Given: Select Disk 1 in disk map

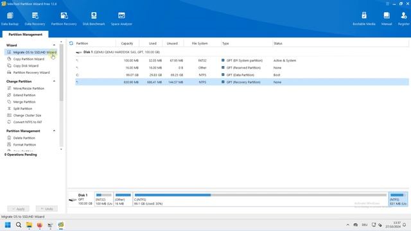Looking at the screenshot, I should pos(81,200).
